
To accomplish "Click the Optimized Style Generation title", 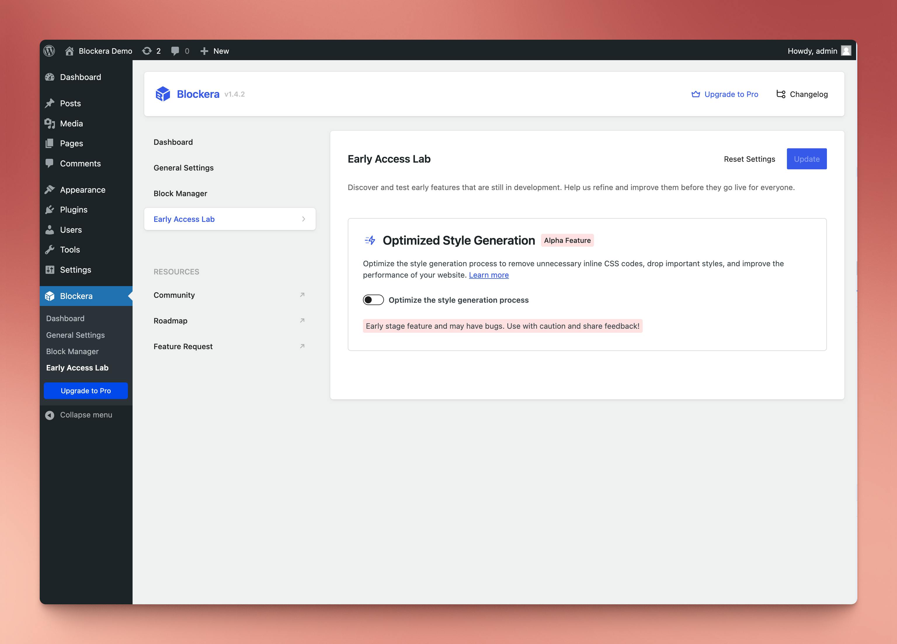I will coord(459,240).
